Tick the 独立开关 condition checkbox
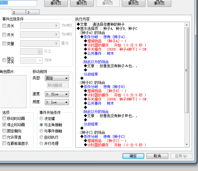Screen dimensions: 198x171 (x=4, y=60)
